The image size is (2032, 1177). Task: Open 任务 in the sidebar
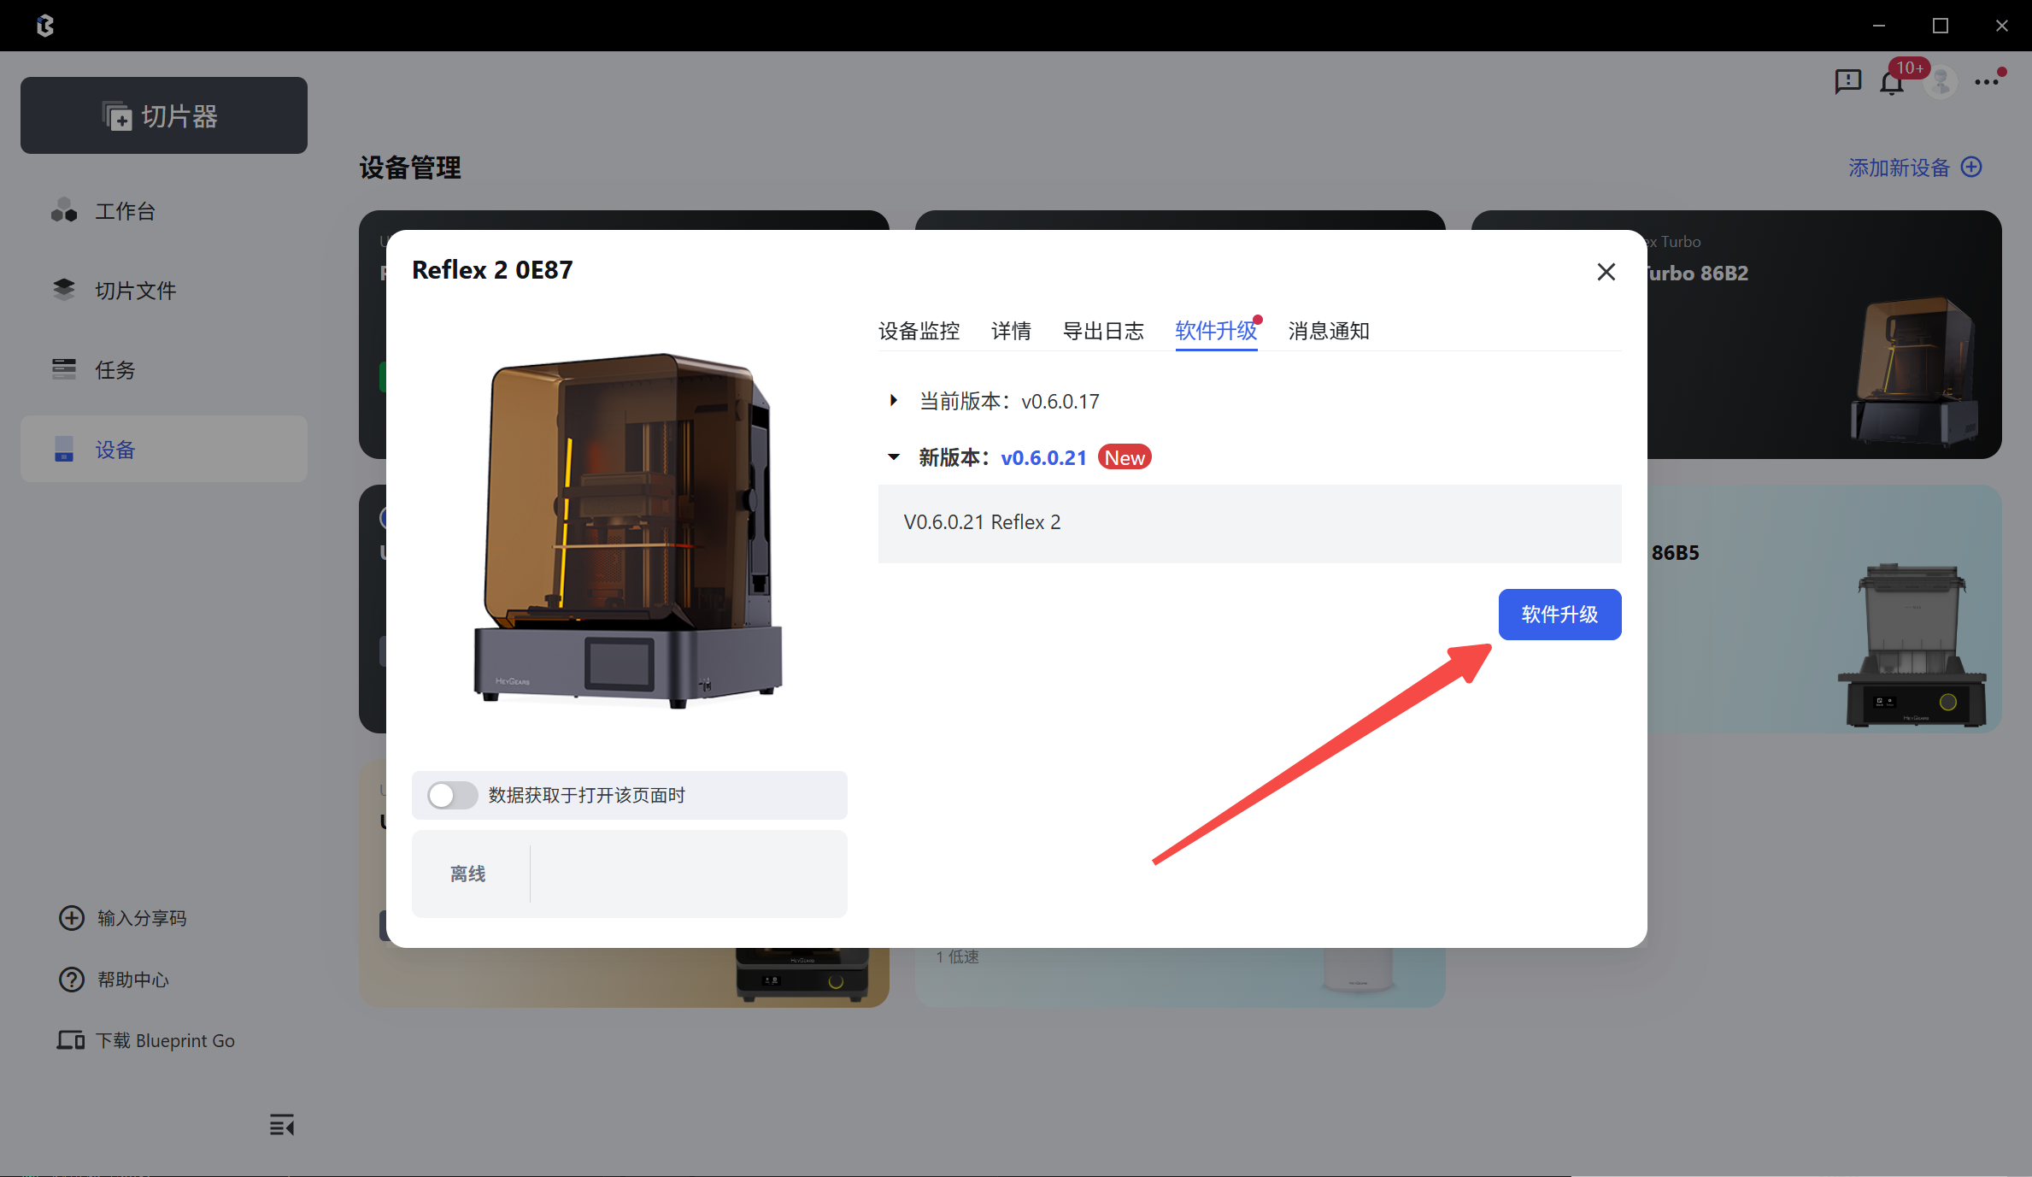click(115, 370)
